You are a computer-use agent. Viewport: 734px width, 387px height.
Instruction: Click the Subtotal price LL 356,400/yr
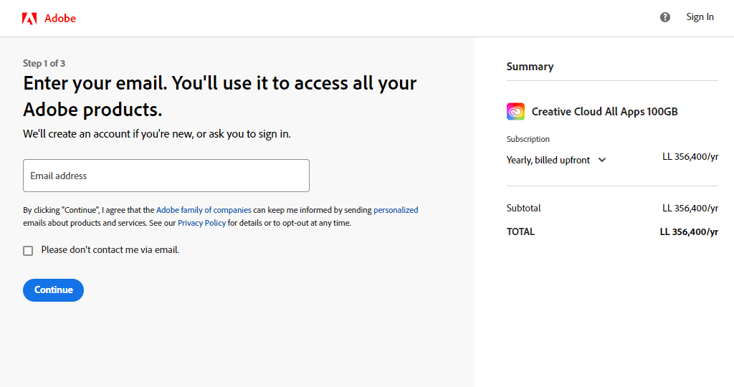click(690, 208)
